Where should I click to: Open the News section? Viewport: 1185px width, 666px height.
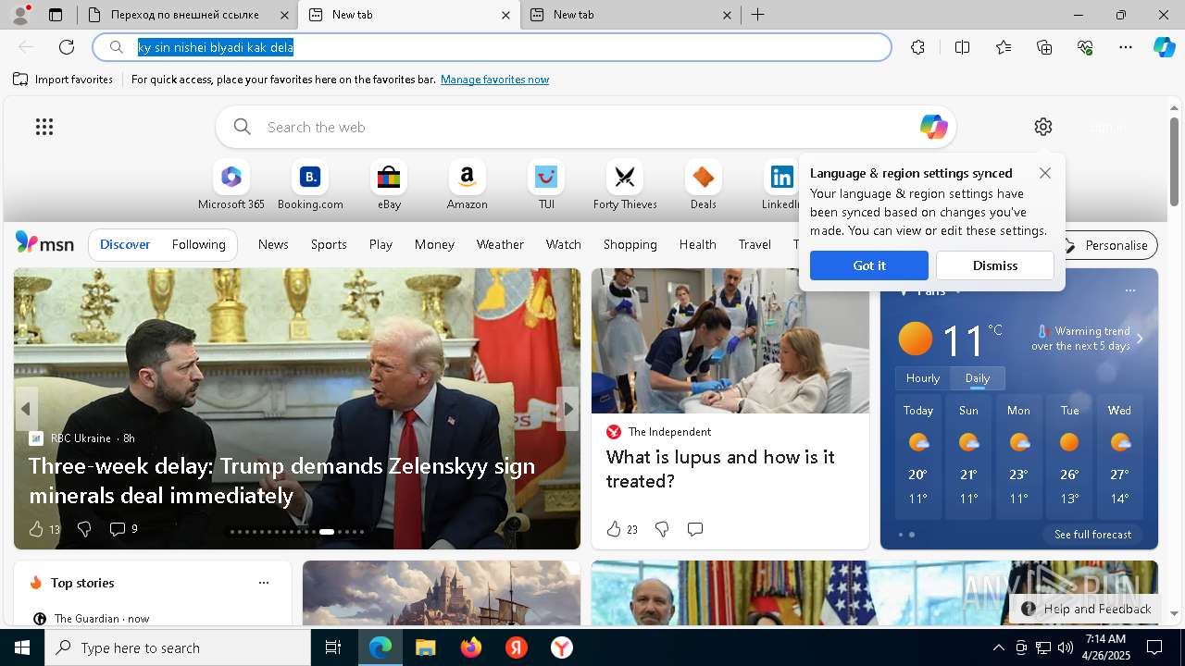[273, 244]
